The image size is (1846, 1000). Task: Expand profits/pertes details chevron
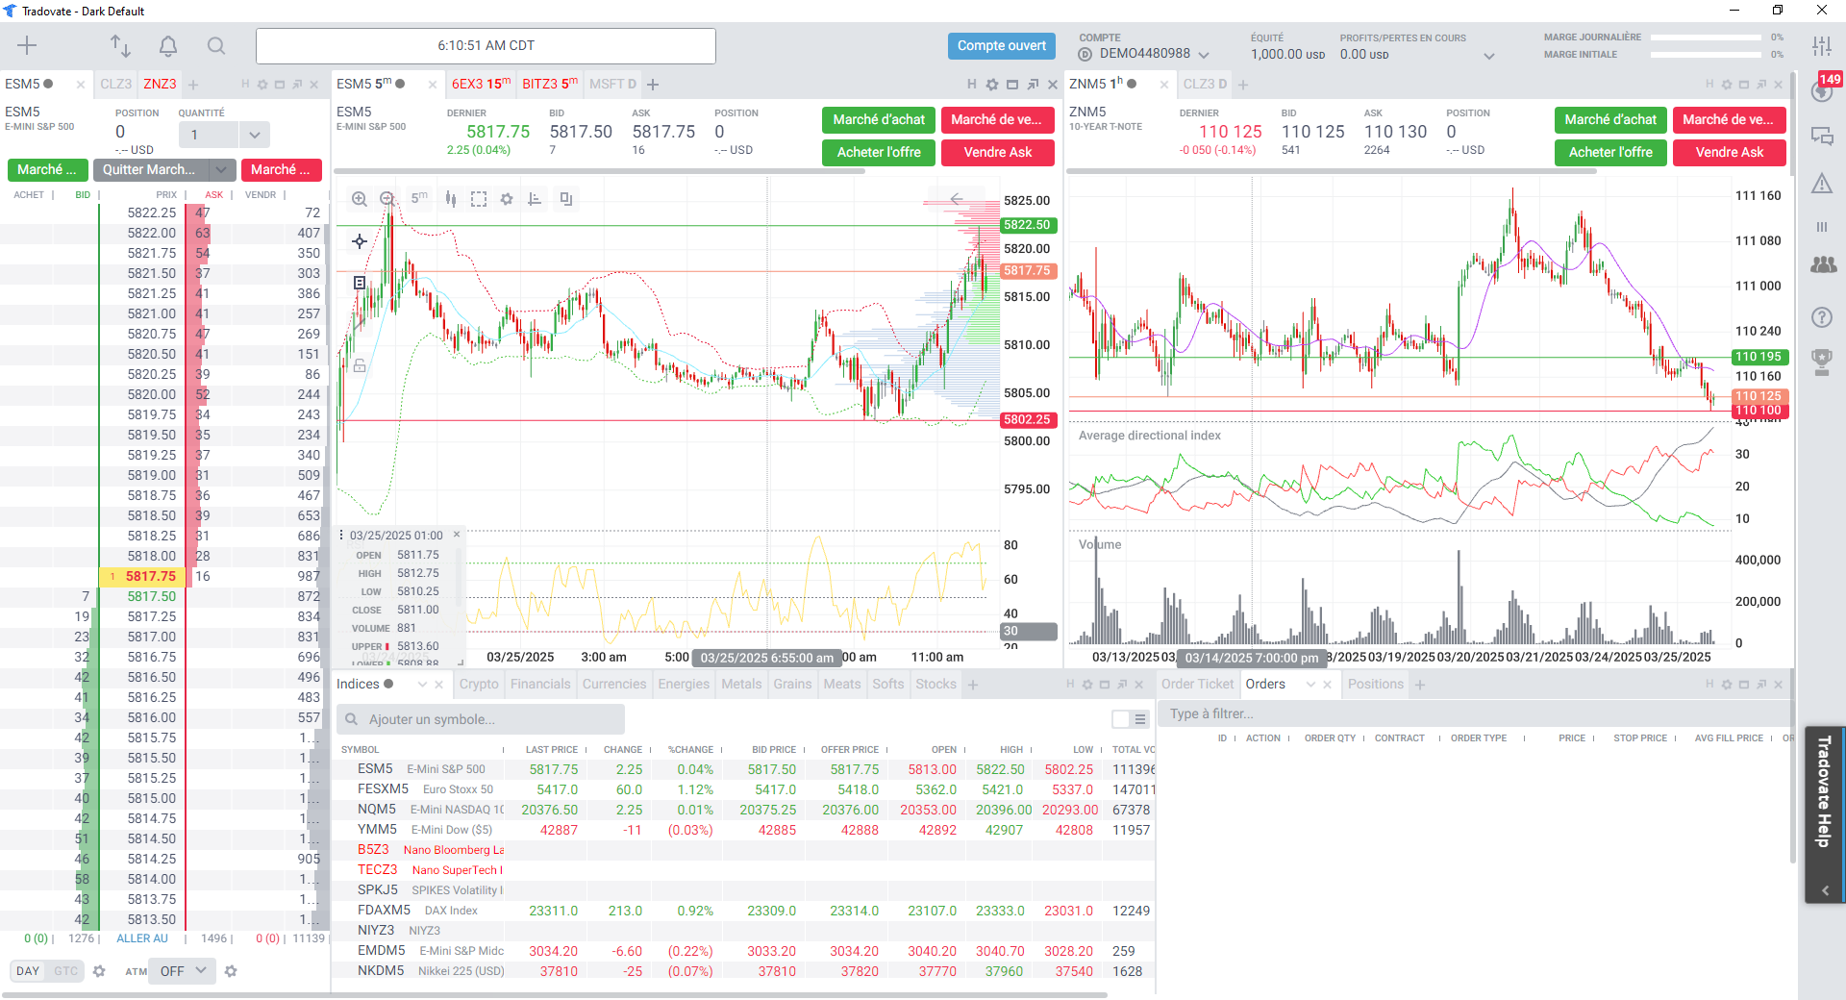click(1489, 56)
